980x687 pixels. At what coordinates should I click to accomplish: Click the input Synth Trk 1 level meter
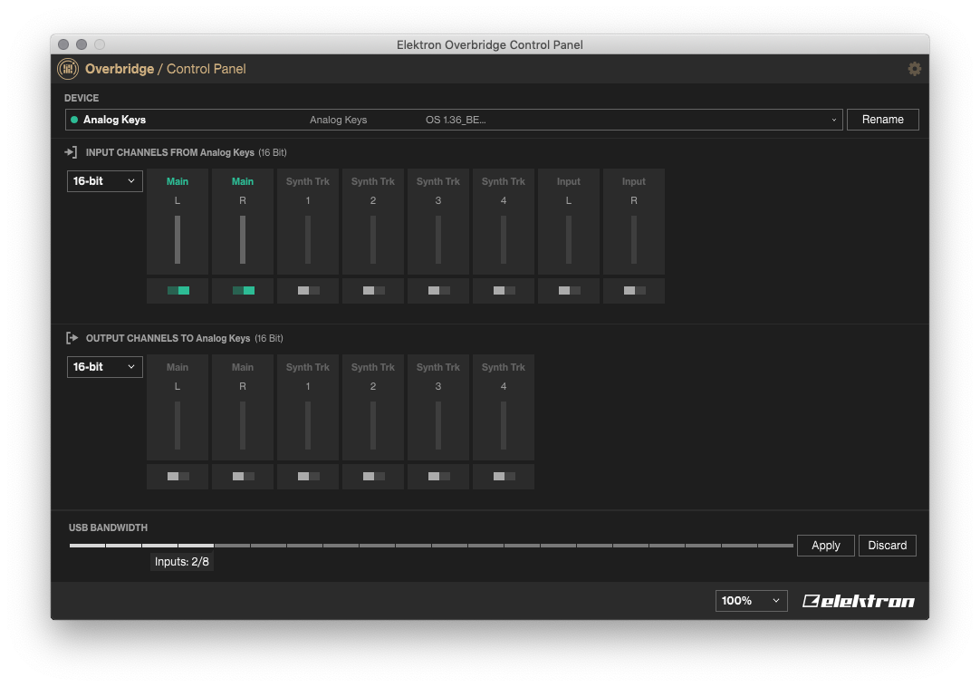click(x=308, y=239)
